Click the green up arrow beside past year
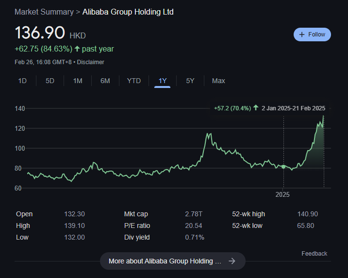 77,49
